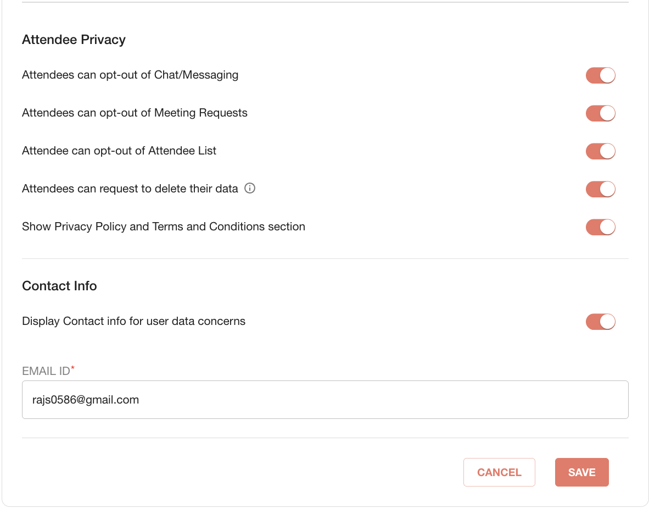The image size is (649, 508).
Task: Click the Save button
Action: [581, 472]
